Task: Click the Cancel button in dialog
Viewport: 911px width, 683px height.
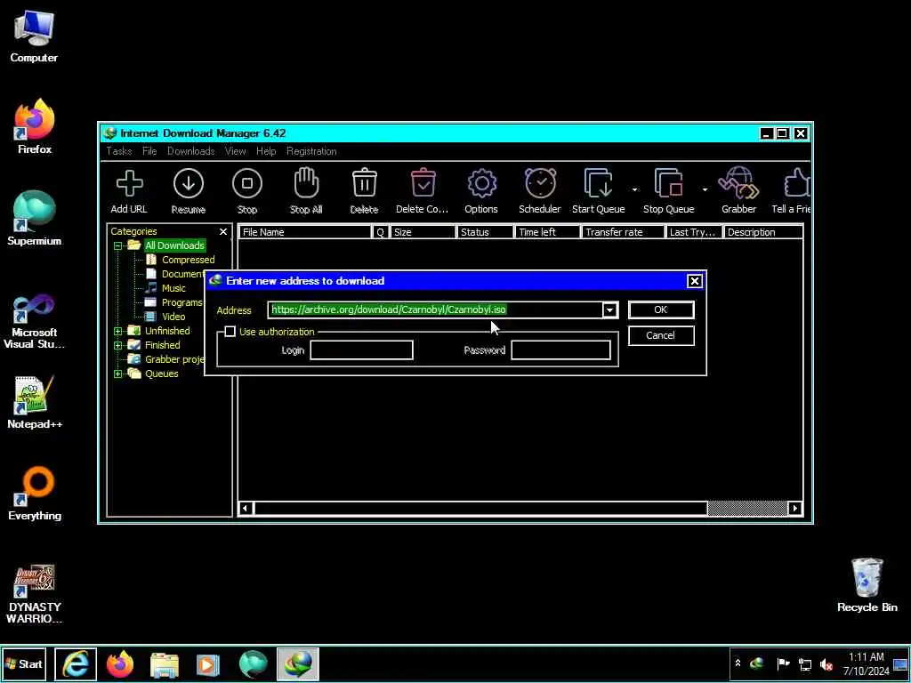Action: point(661,335)
